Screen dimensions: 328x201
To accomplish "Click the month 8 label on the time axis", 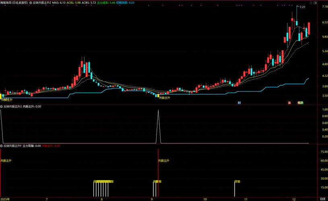I will point(102,199).
